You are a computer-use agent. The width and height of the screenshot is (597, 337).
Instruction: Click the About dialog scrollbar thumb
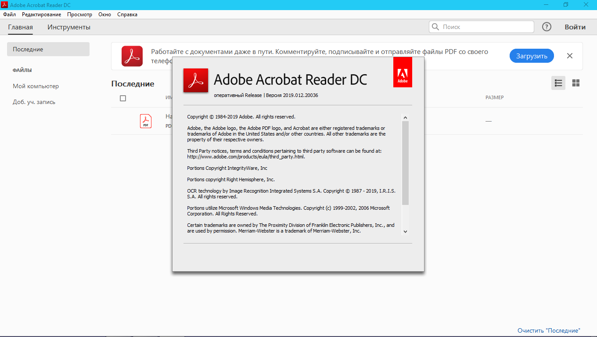pyautogui.click(x=405, y=163)
